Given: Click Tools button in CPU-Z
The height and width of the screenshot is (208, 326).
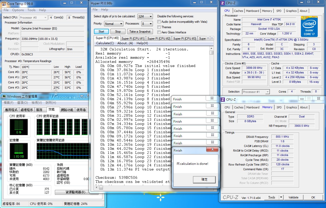Looking at the screenshot, I should [272, 197].
